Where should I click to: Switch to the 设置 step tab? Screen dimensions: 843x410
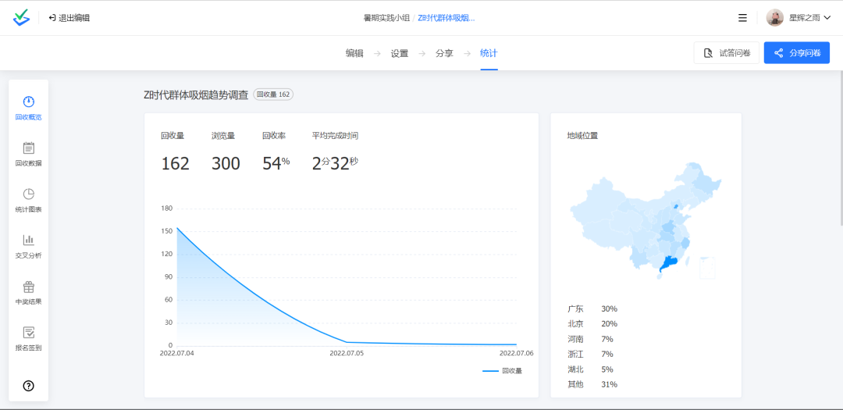pyautogui.click(x=400, y=53)
